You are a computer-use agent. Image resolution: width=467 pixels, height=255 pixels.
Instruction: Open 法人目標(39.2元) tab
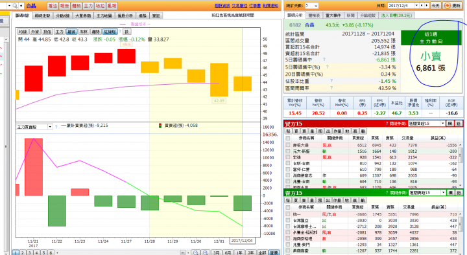[396, 16]
